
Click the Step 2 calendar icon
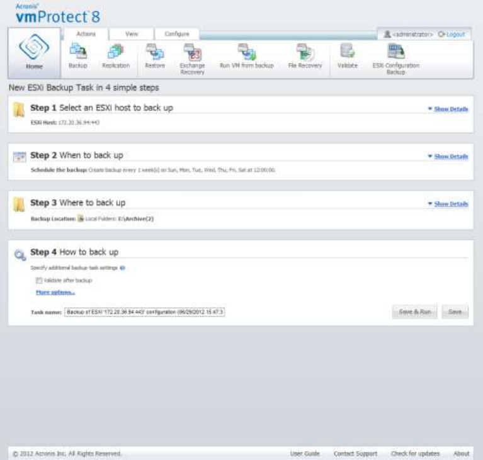[x=20, y=157]
